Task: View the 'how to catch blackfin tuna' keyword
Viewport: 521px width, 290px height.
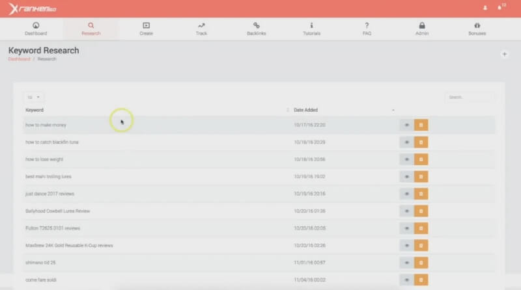Action: point(406,142)
